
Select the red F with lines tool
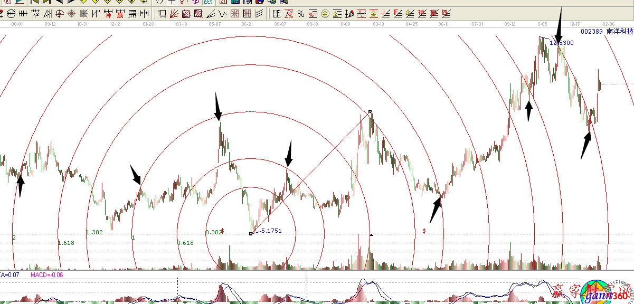coord(398,14)
